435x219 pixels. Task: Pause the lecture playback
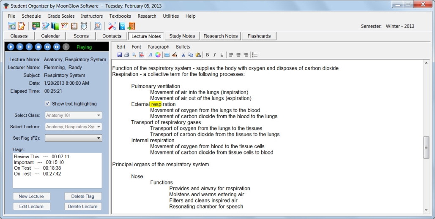29,47
